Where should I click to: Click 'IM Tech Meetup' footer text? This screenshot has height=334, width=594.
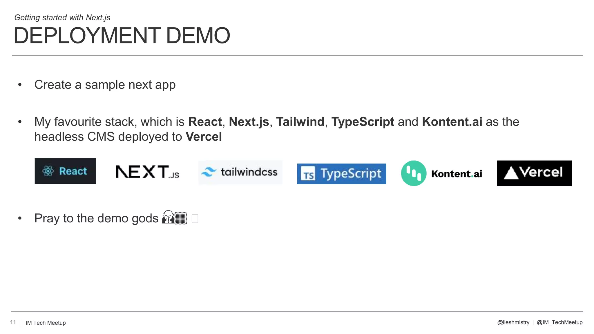46,323
